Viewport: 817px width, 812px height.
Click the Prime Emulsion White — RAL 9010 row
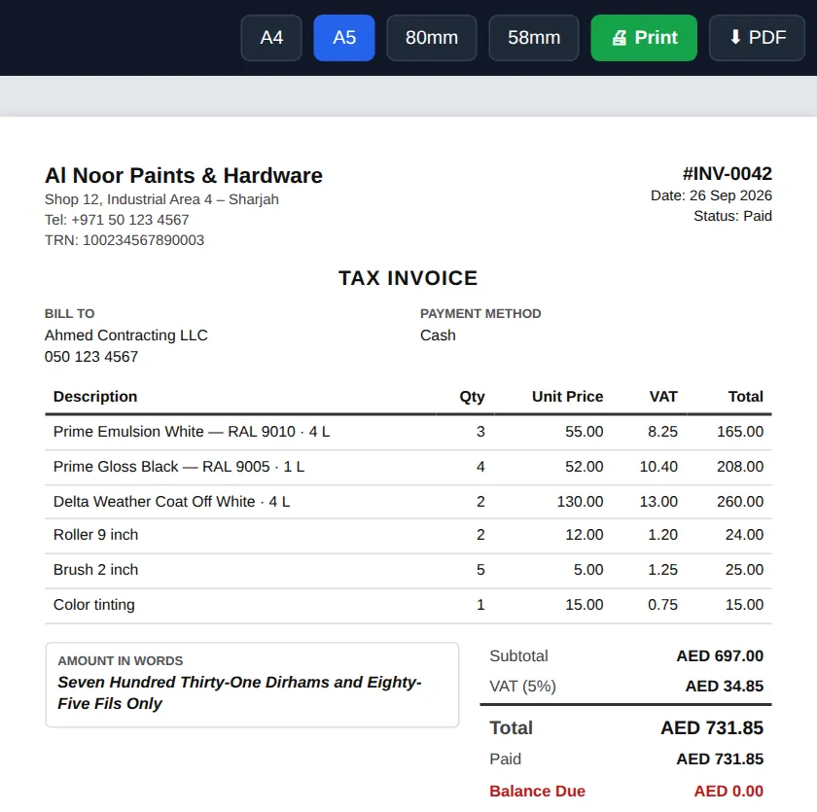click(x=408, y=432)
